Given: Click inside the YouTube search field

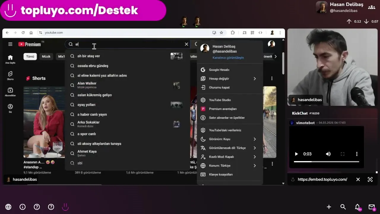Looking at the screenshot, I should tap(128, 44).
